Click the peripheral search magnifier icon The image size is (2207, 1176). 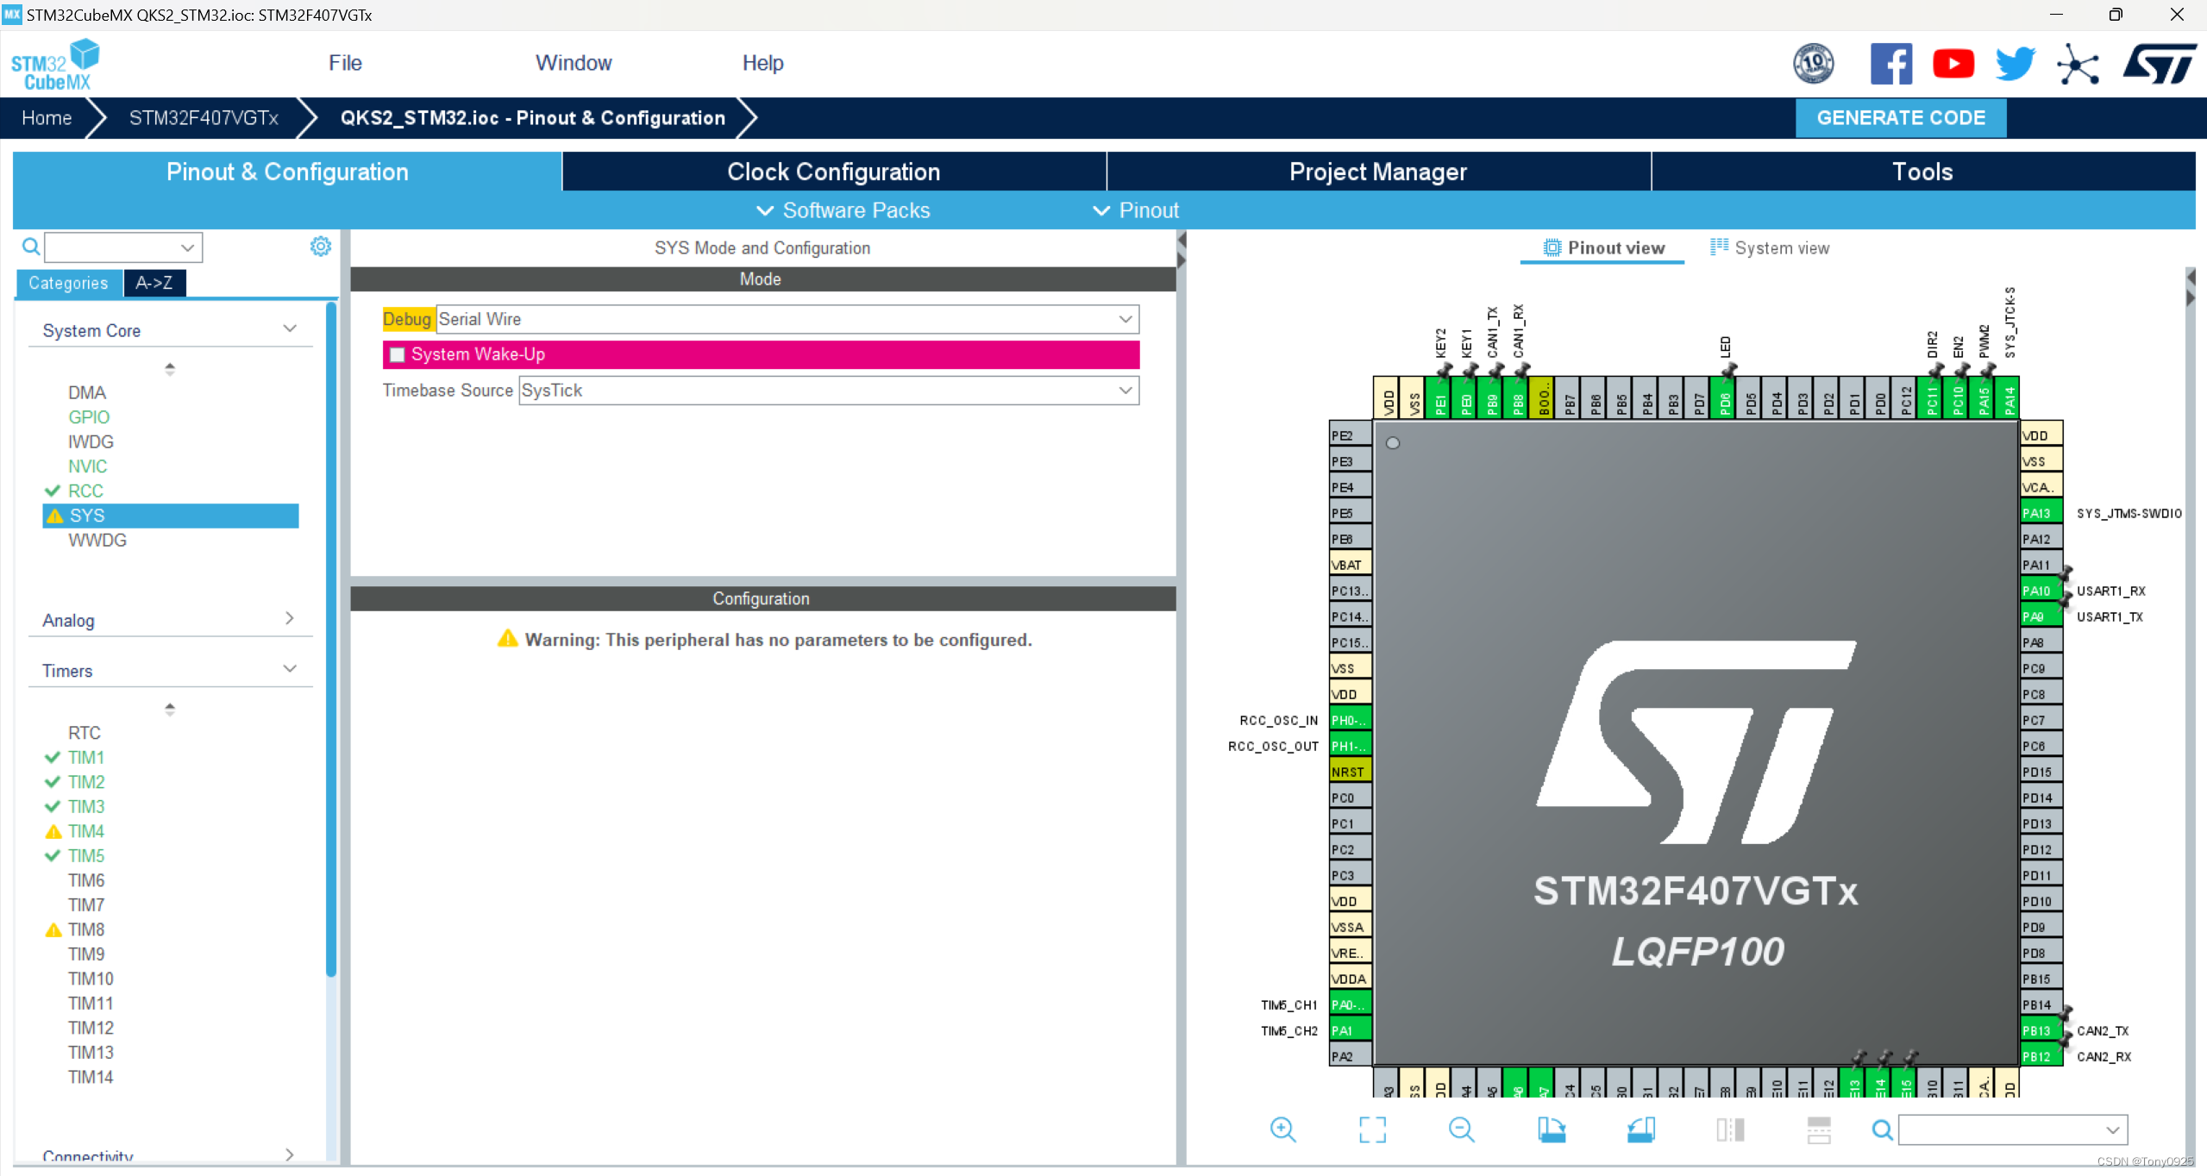pyautogui.click(x=31, y=247)
